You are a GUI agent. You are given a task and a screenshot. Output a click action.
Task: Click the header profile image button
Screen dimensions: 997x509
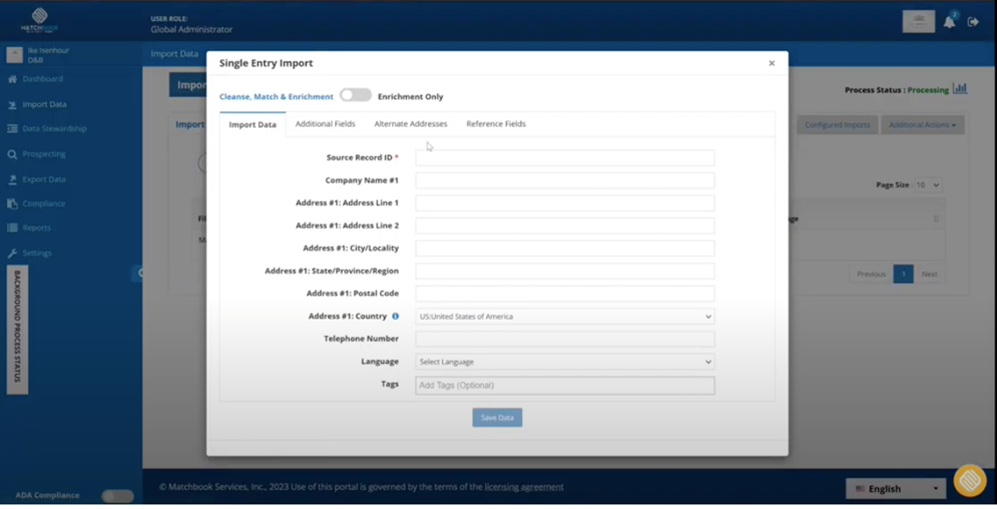(x=919, y=23)
